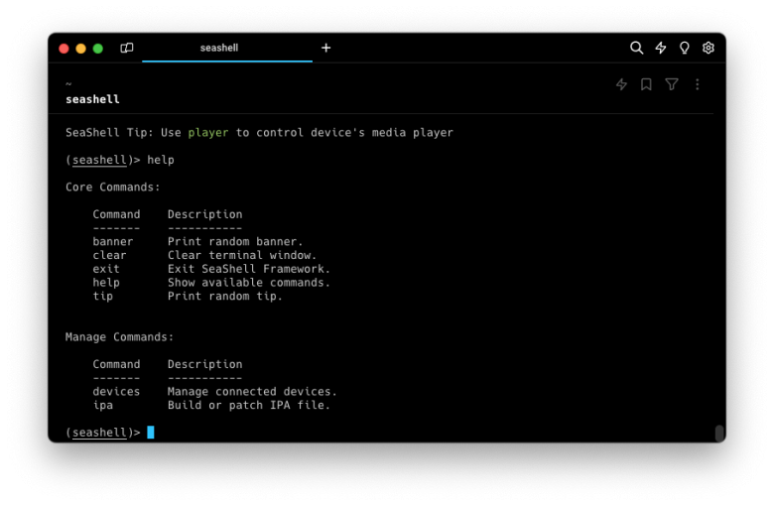Minimize the window with yellow button

pos(81,49)
